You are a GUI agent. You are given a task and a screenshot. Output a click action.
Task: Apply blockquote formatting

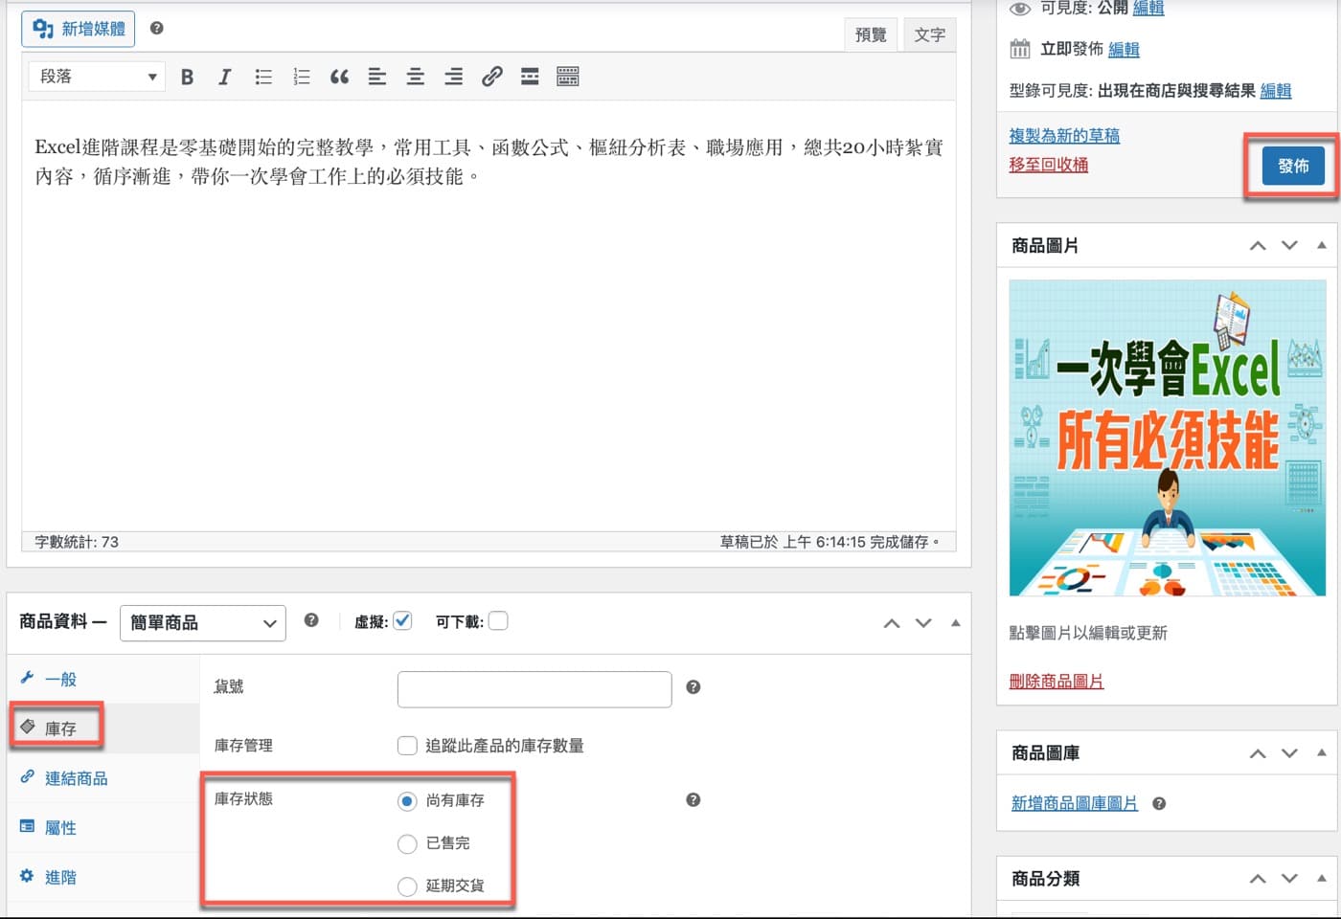click(x=339, y=77)
